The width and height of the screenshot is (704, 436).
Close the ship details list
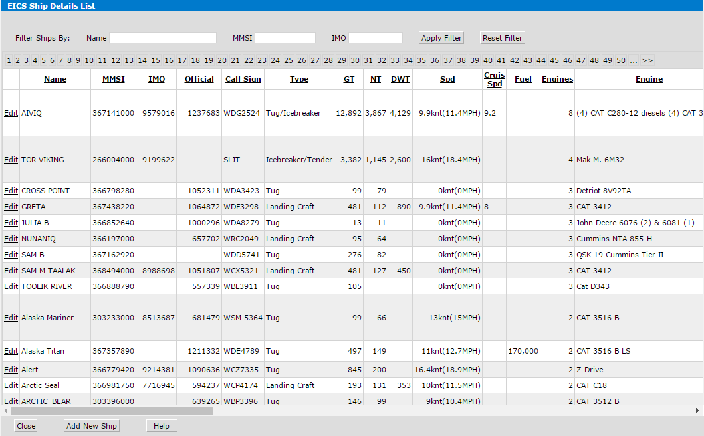click(x=26, y=426)
